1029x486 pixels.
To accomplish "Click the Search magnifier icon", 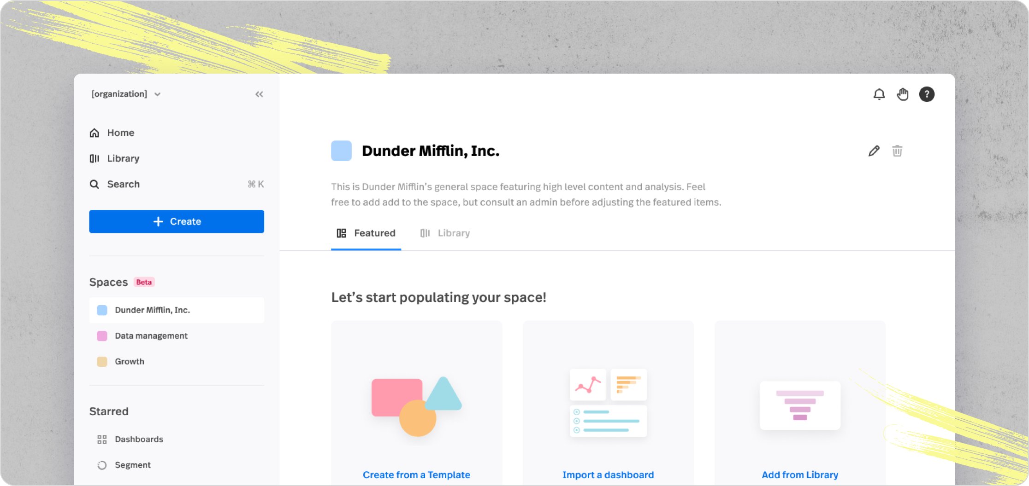I will tap(95, 185).
